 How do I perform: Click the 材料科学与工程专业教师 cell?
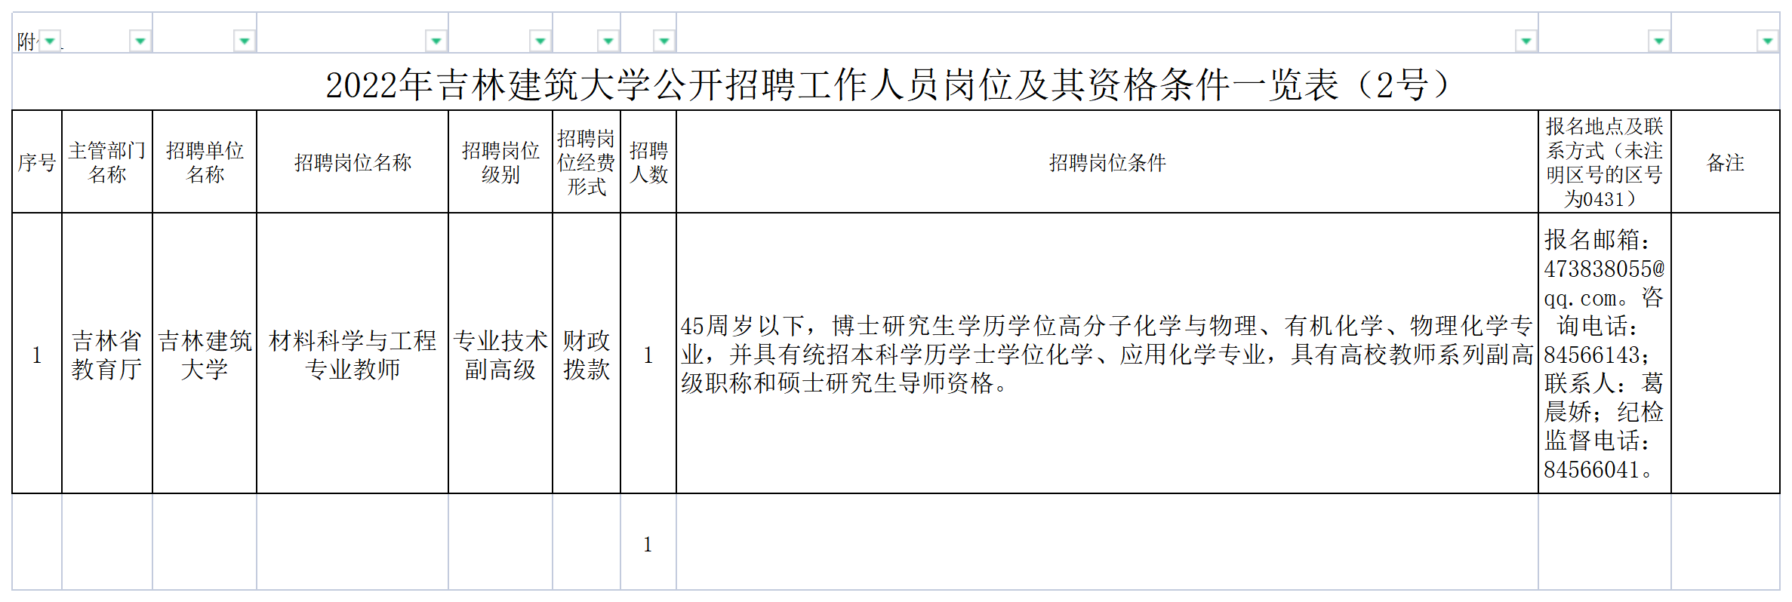353,354
